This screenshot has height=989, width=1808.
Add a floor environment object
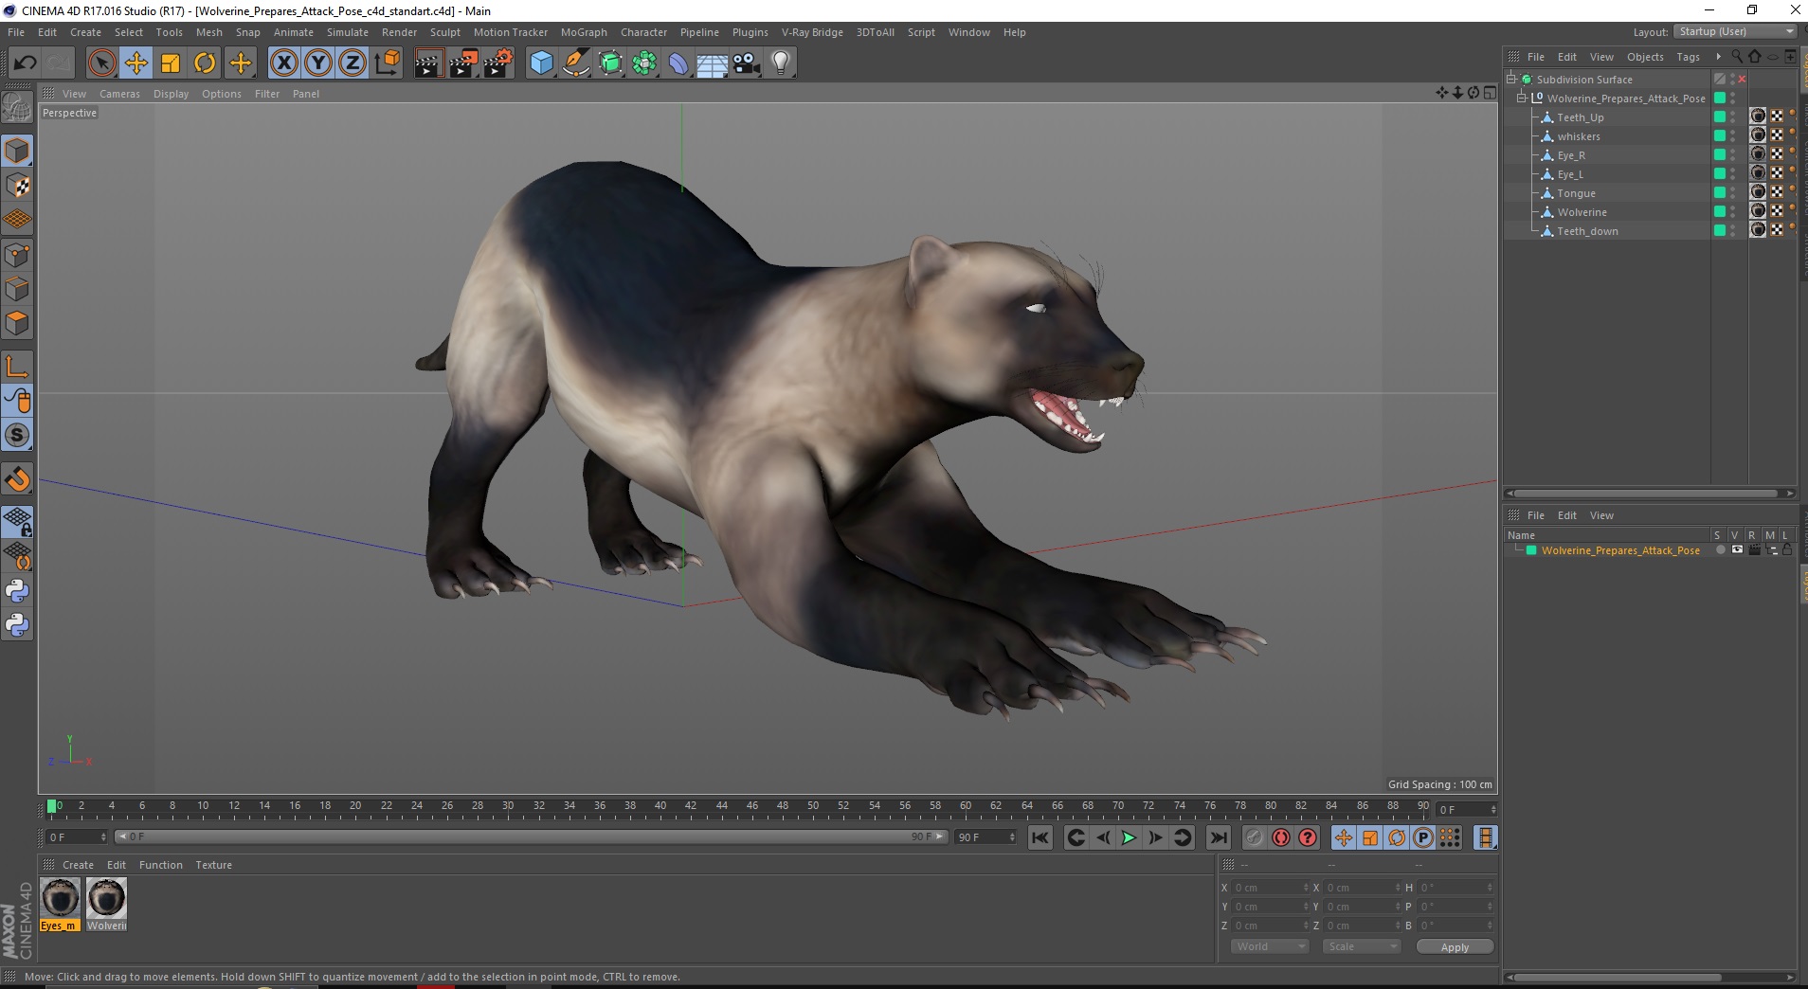(713, 63)
